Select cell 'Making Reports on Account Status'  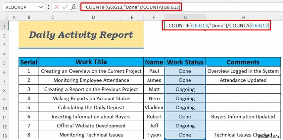click(x=91, y=98)
